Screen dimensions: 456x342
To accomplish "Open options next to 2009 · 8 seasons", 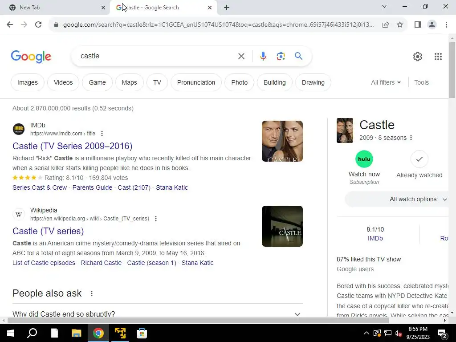I will click(x=411, y=138).
